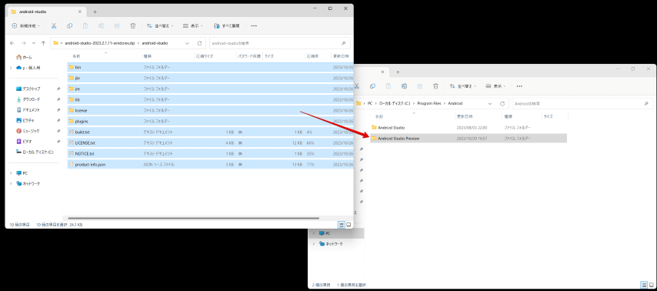Image resolution: width=657 pixels, height=291 pixels.
Task: Click android-studio-2023.2.1.11-windows.zip in breadcrumb
Action: 101,43
